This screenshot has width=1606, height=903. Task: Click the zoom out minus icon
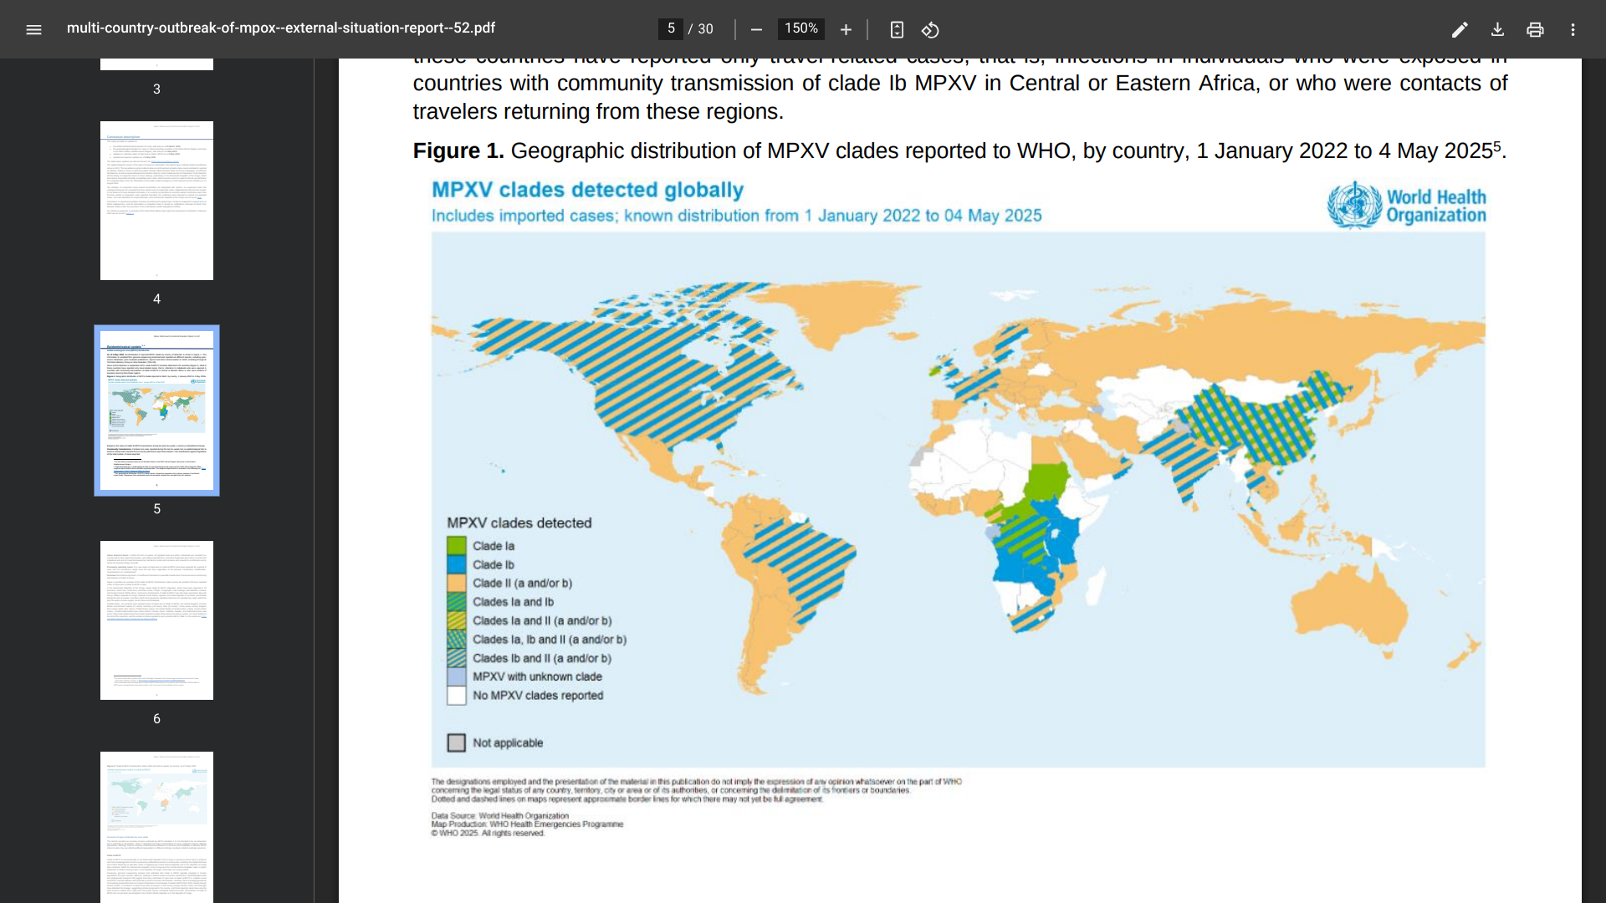(x=756, y=29)
